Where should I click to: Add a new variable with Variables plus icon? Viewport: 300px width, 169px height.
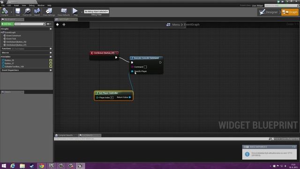point(51,57)
